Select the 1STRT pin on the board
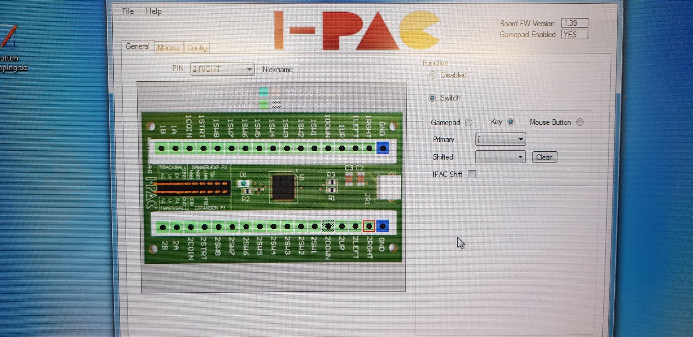693x337 pixels. 204,148
